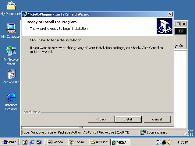Click the Install button in the wizard
The image size is (195, 146).
tap(128, 119)
